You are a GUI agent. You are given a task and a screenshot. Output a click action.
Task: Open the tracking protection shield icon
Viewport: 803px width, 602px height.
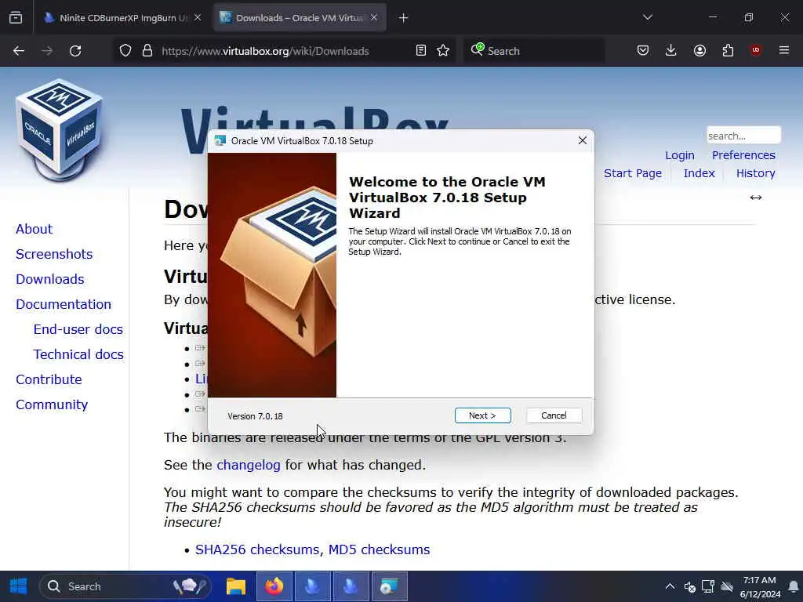pyautogui.click(x=125, y=51)
